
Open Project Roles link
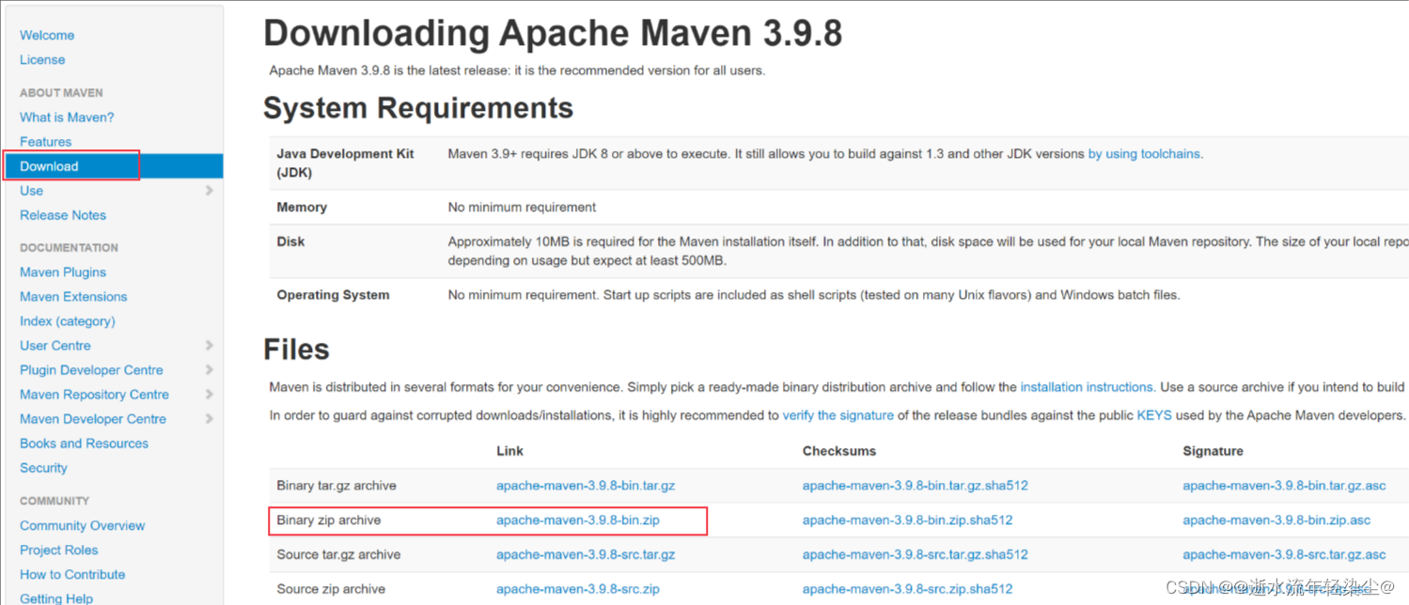tap(58, 551)
